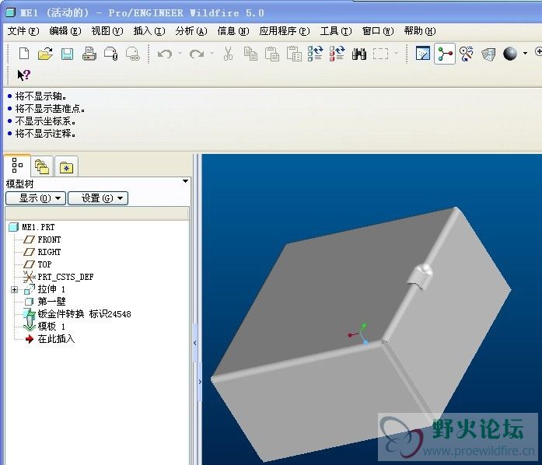Viewport: 542px width, 465px height.
Task: Open the 模型树 panel dropdown arrow
Action: tap(185, 181)
